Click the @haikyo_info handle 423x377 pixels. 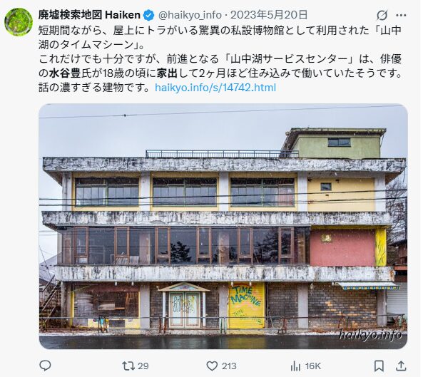click(x=190, y=15)
